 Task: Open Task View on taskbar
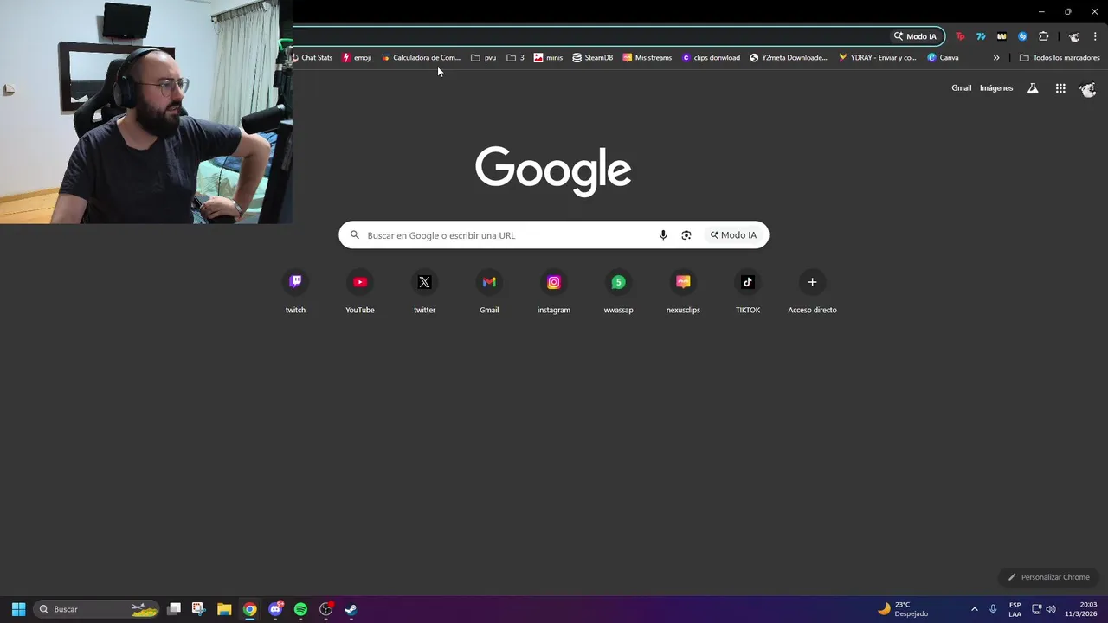(x=174, y=609)
